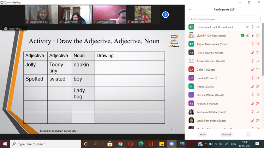Click Viveki P's microphone icon
Viewport: 264px width, 148px height.
pyautogui.click(x=252, y=36)
